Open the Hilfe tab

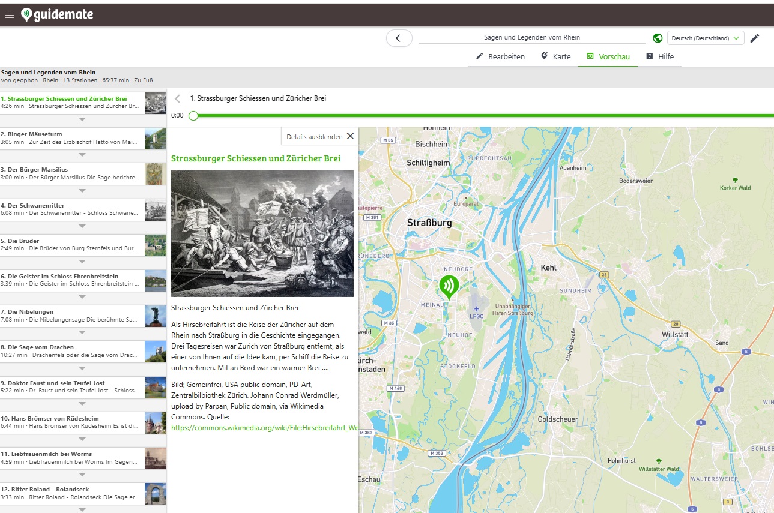coord(660,56)
